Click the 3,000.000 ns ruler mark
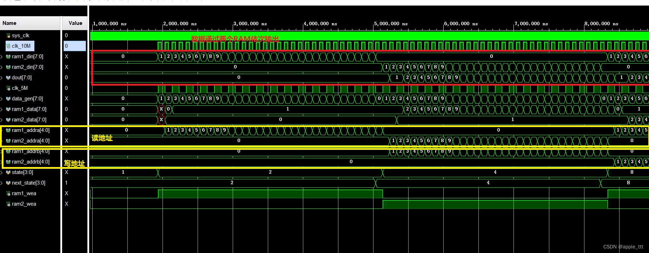Viewport: 649px width, 253px height. pos(250,24)
